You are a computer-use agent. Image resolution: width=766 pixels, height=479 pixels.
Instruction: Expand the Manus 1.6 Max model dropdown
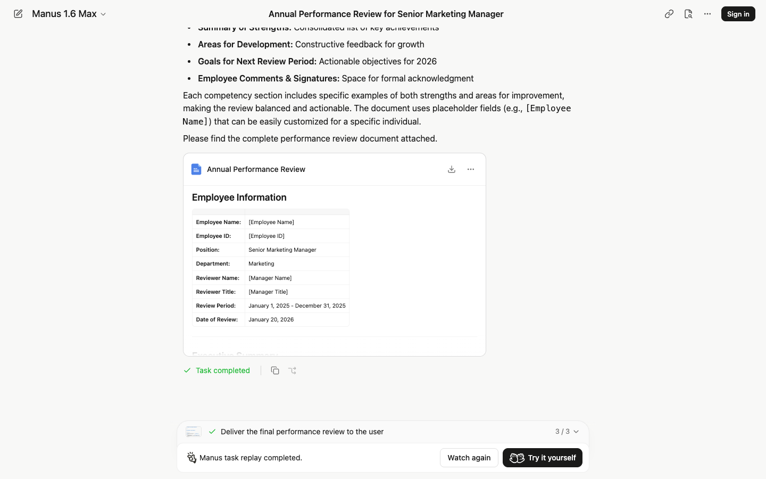(x=69, y=14)
